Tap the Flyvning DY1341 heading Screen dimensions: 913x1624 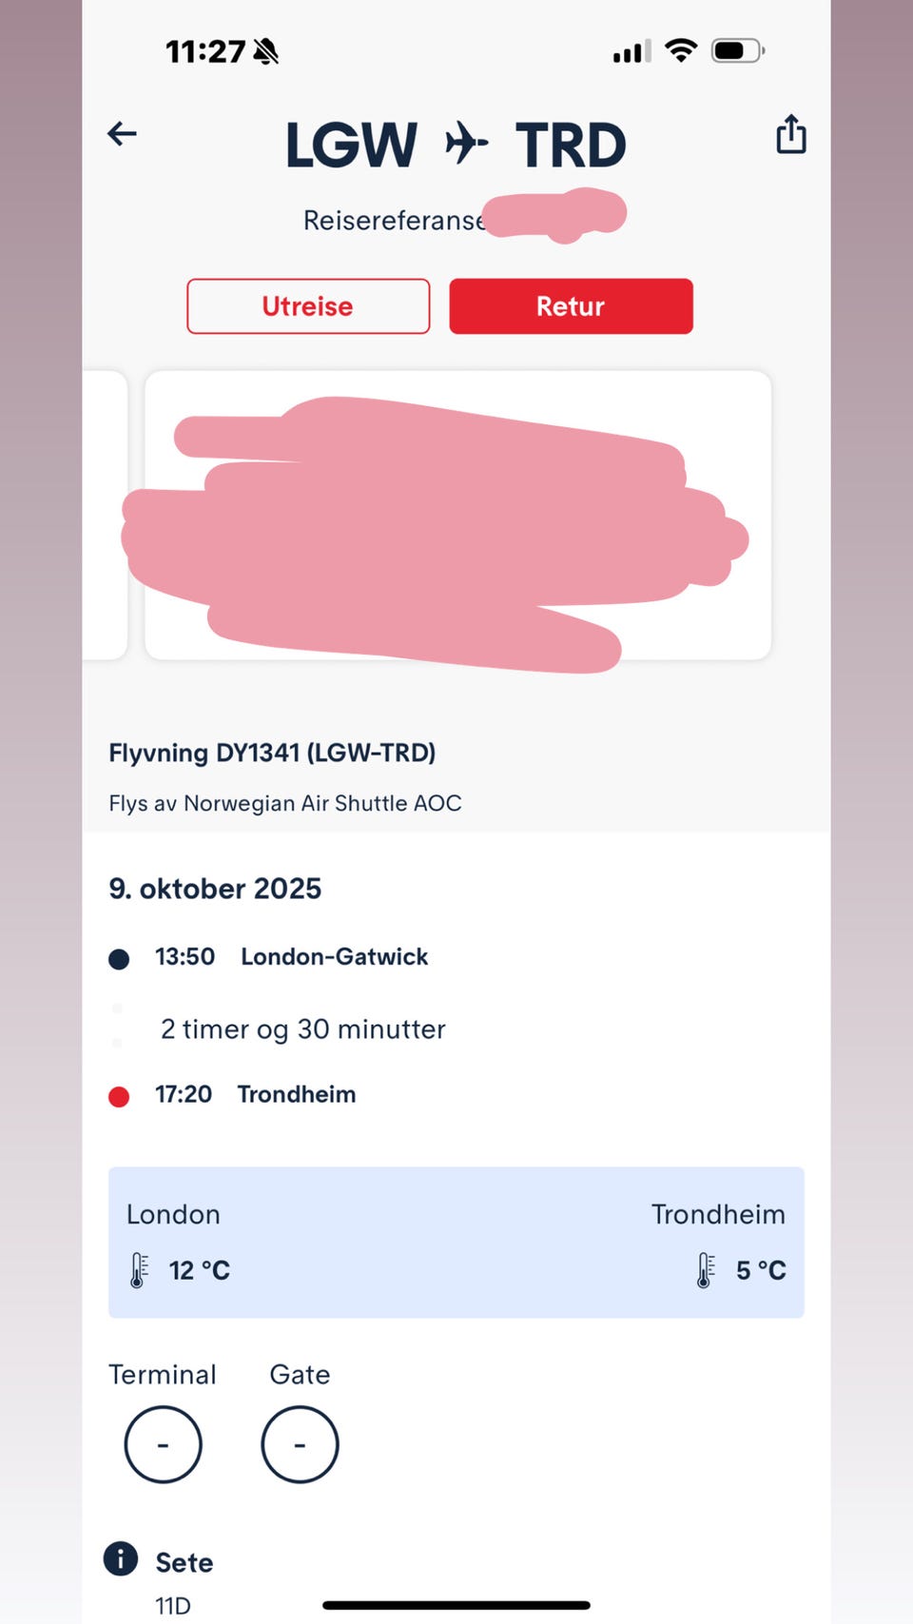[272, 753]
